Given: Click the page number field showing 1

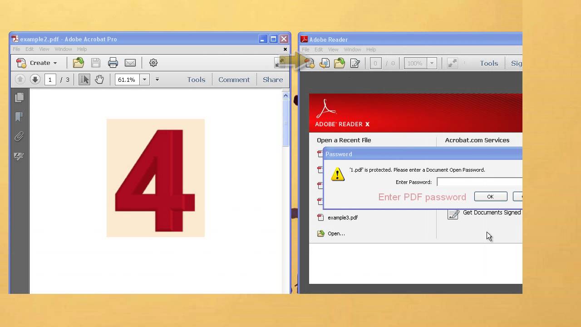Looking at the screenshot, I should (50, 79).
